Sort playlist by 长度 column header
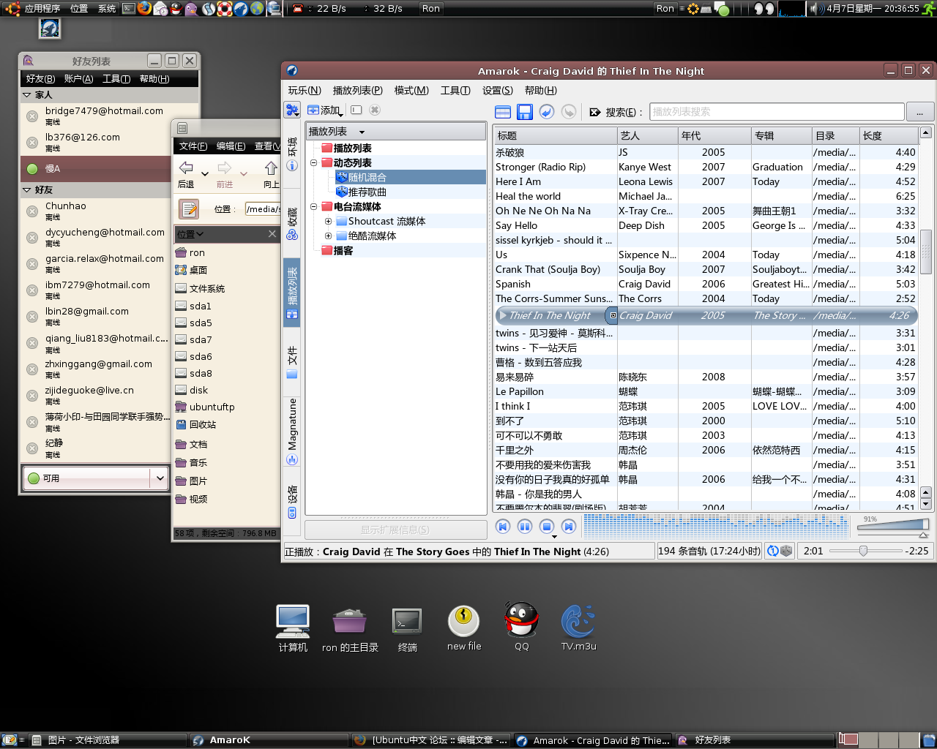 pos(889,135)
